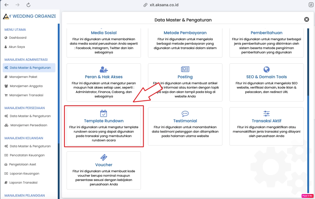Click the Voucher ticket icon
315x199 pixels.
pyautogui.click(x=104, y=158)
